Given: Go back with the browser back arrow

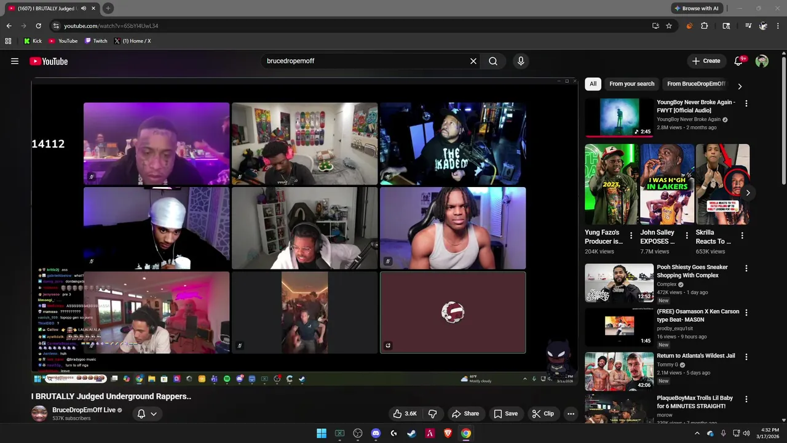Looking at the screenshot, I should [9, 26].
